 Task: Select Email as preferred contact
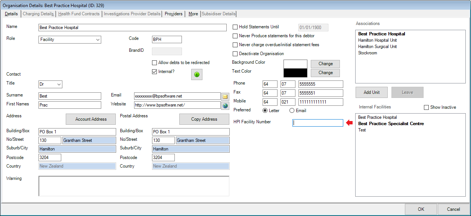coord(292,111)
